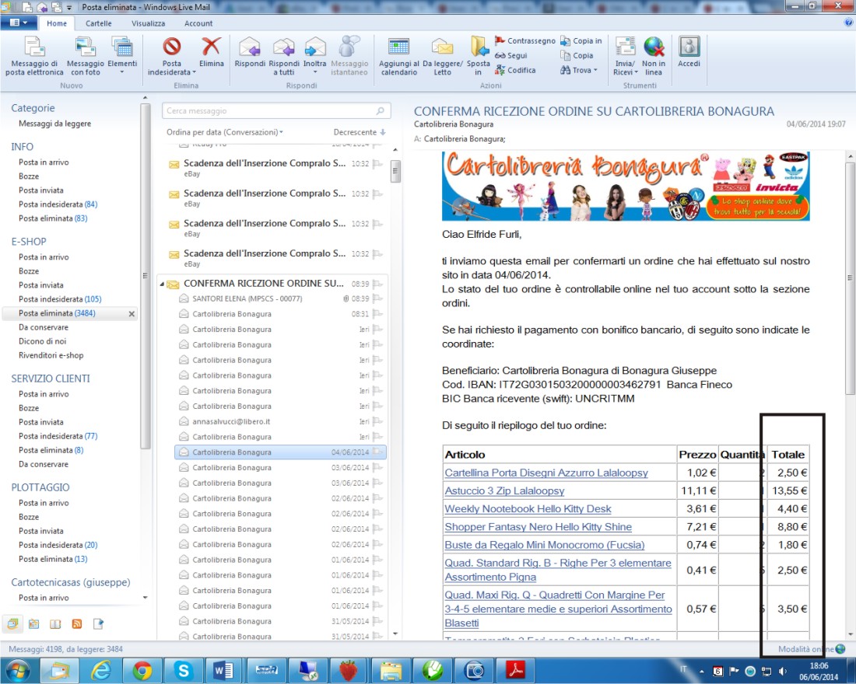Delete message with Elimina button

pyautogui.click(x=211, y=52)
